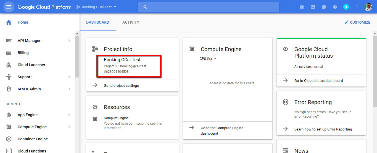Click the search magnifier icon
377x153 pixels.
(145, 7)
